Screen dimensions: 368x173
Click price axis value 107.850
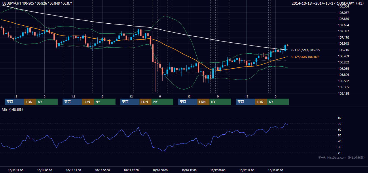[344, 19]
